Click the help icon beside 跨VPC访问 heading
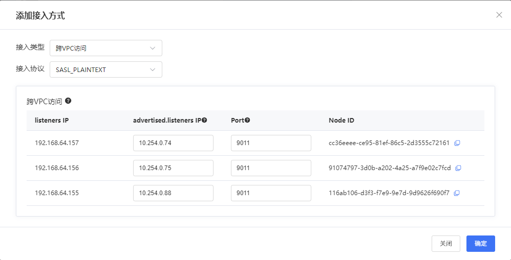511x260 pixels. coord(68,101)
